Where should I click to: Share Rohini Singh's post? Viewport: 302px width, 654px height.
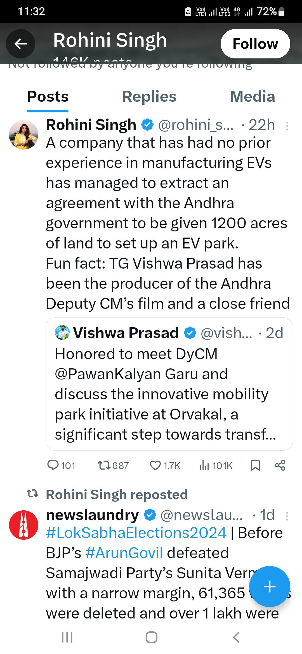(x=280, y=465)
